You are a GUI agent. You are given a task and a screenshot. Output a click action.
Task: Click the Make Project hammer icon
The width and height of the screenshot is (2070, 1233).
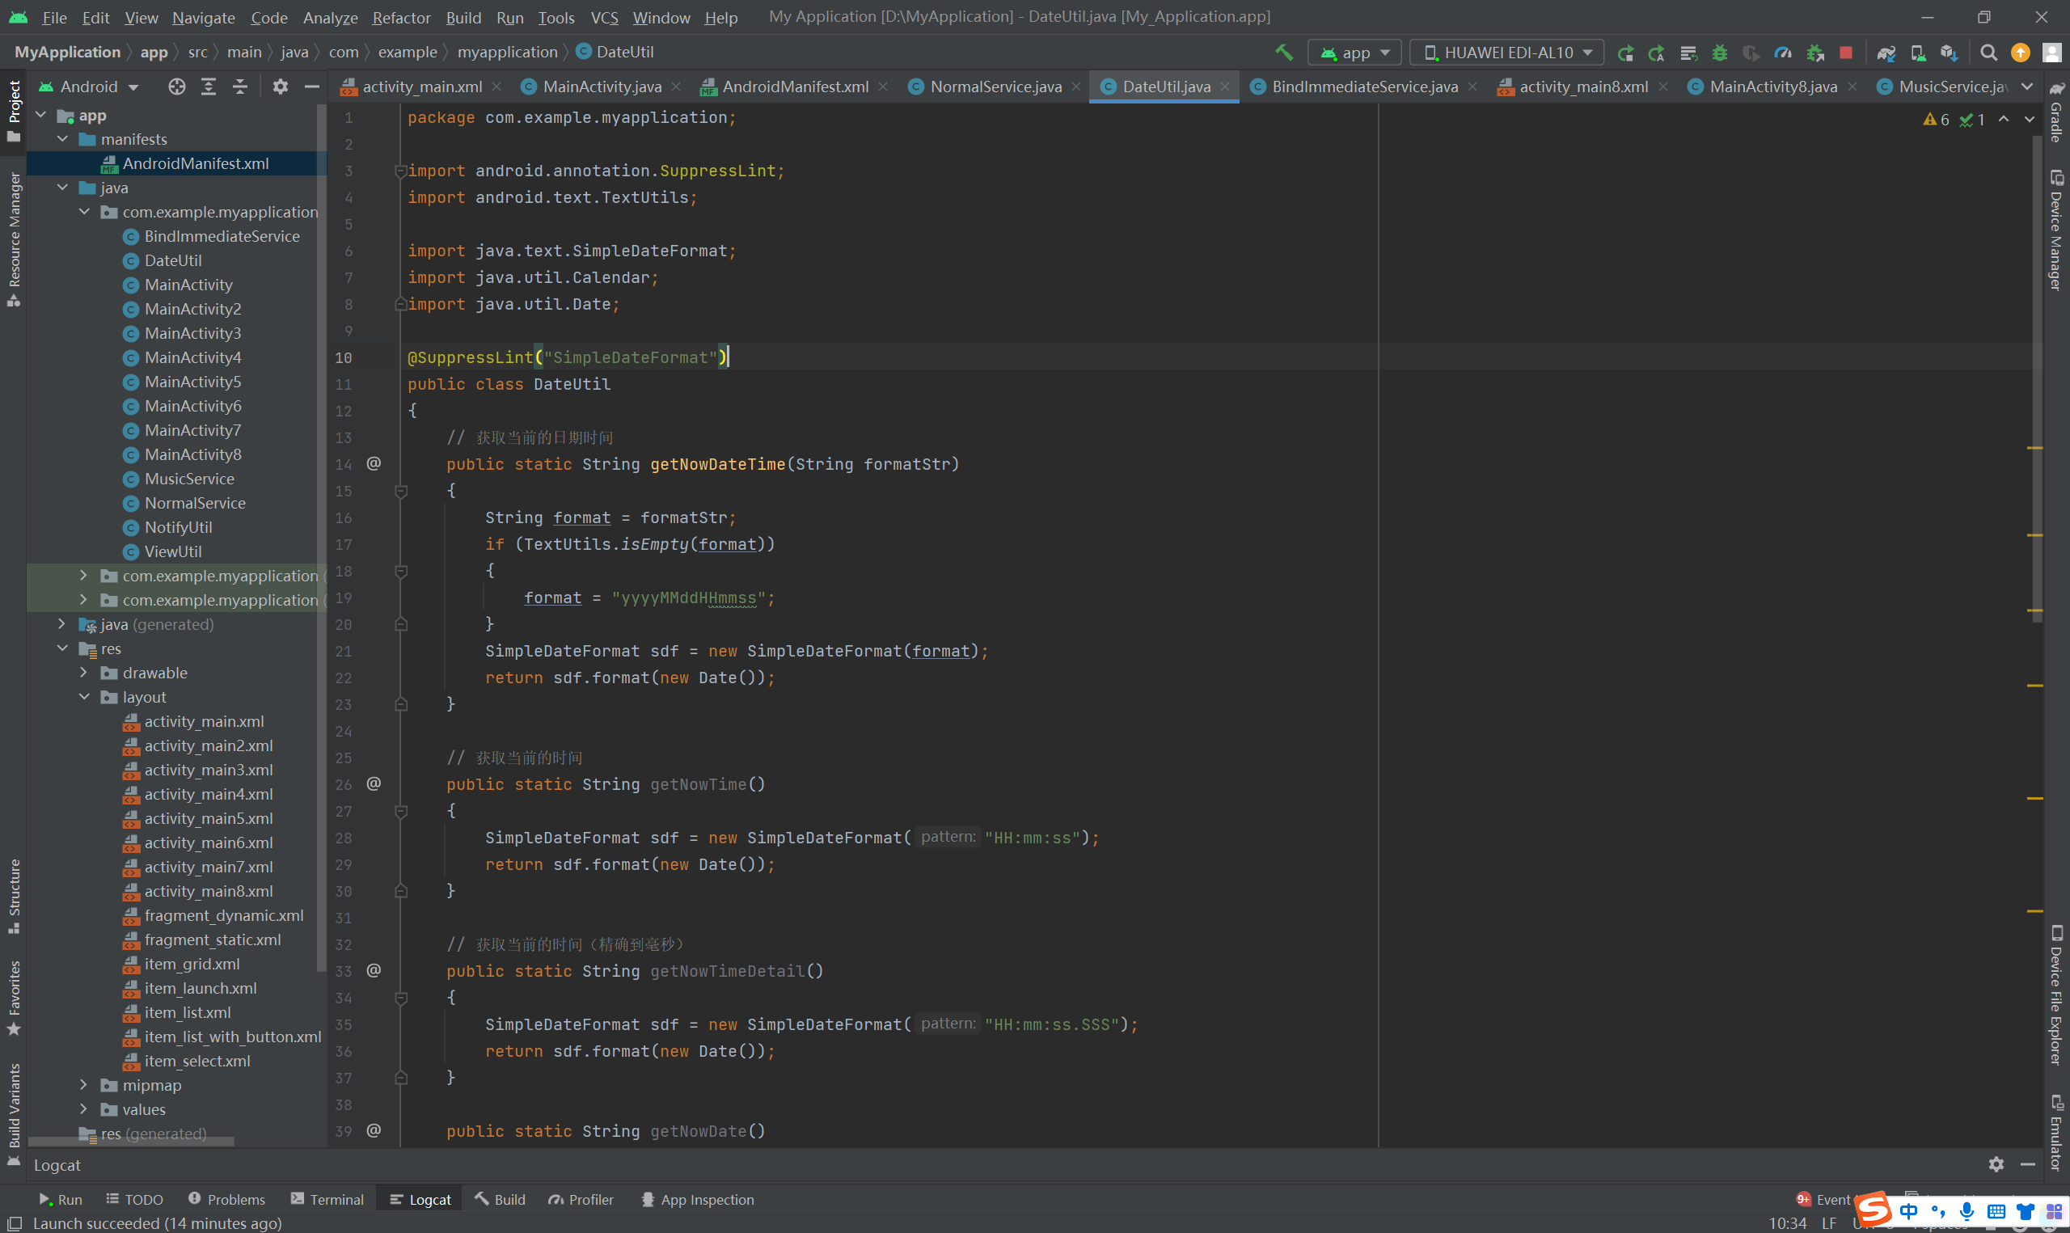(x=1283, y=53)
